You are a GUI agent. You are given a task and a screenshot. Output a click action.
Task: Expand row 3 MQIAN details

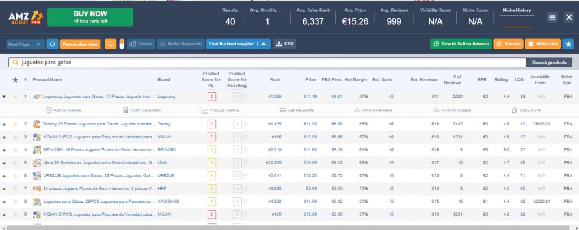click(4, 137)
